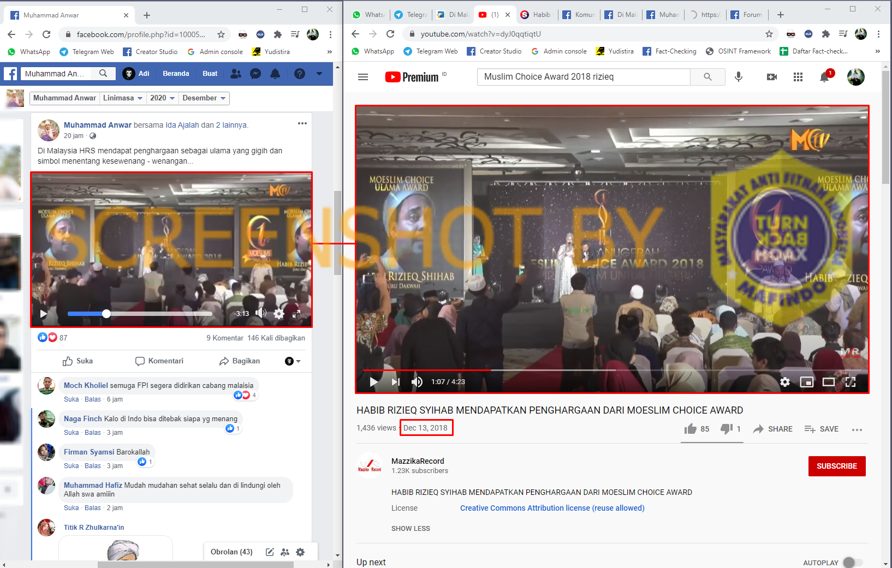Switch to the Forum browser tab
Viewport: 892px width, 568px height.
click(x=747, y=15)
